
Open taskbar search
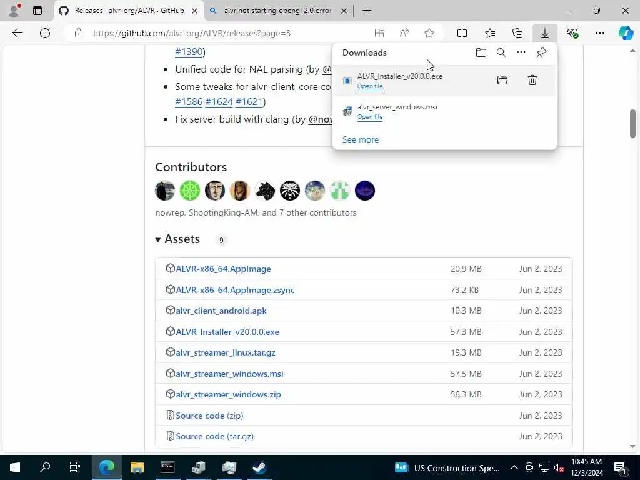[44, 467]
